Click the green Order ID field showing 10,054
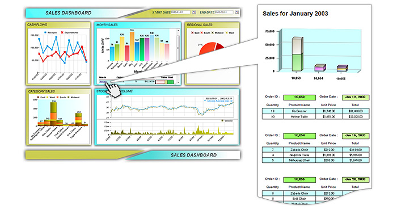Screen dimensions: 397x210 [x=299, y=136]
